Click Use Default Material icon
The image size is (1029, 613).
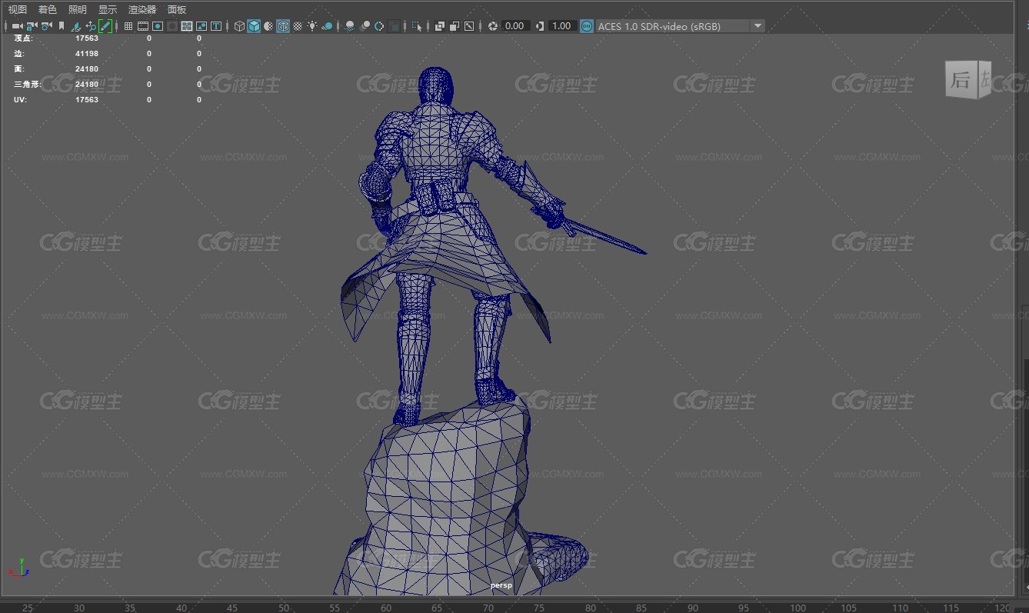coord(268,26)
